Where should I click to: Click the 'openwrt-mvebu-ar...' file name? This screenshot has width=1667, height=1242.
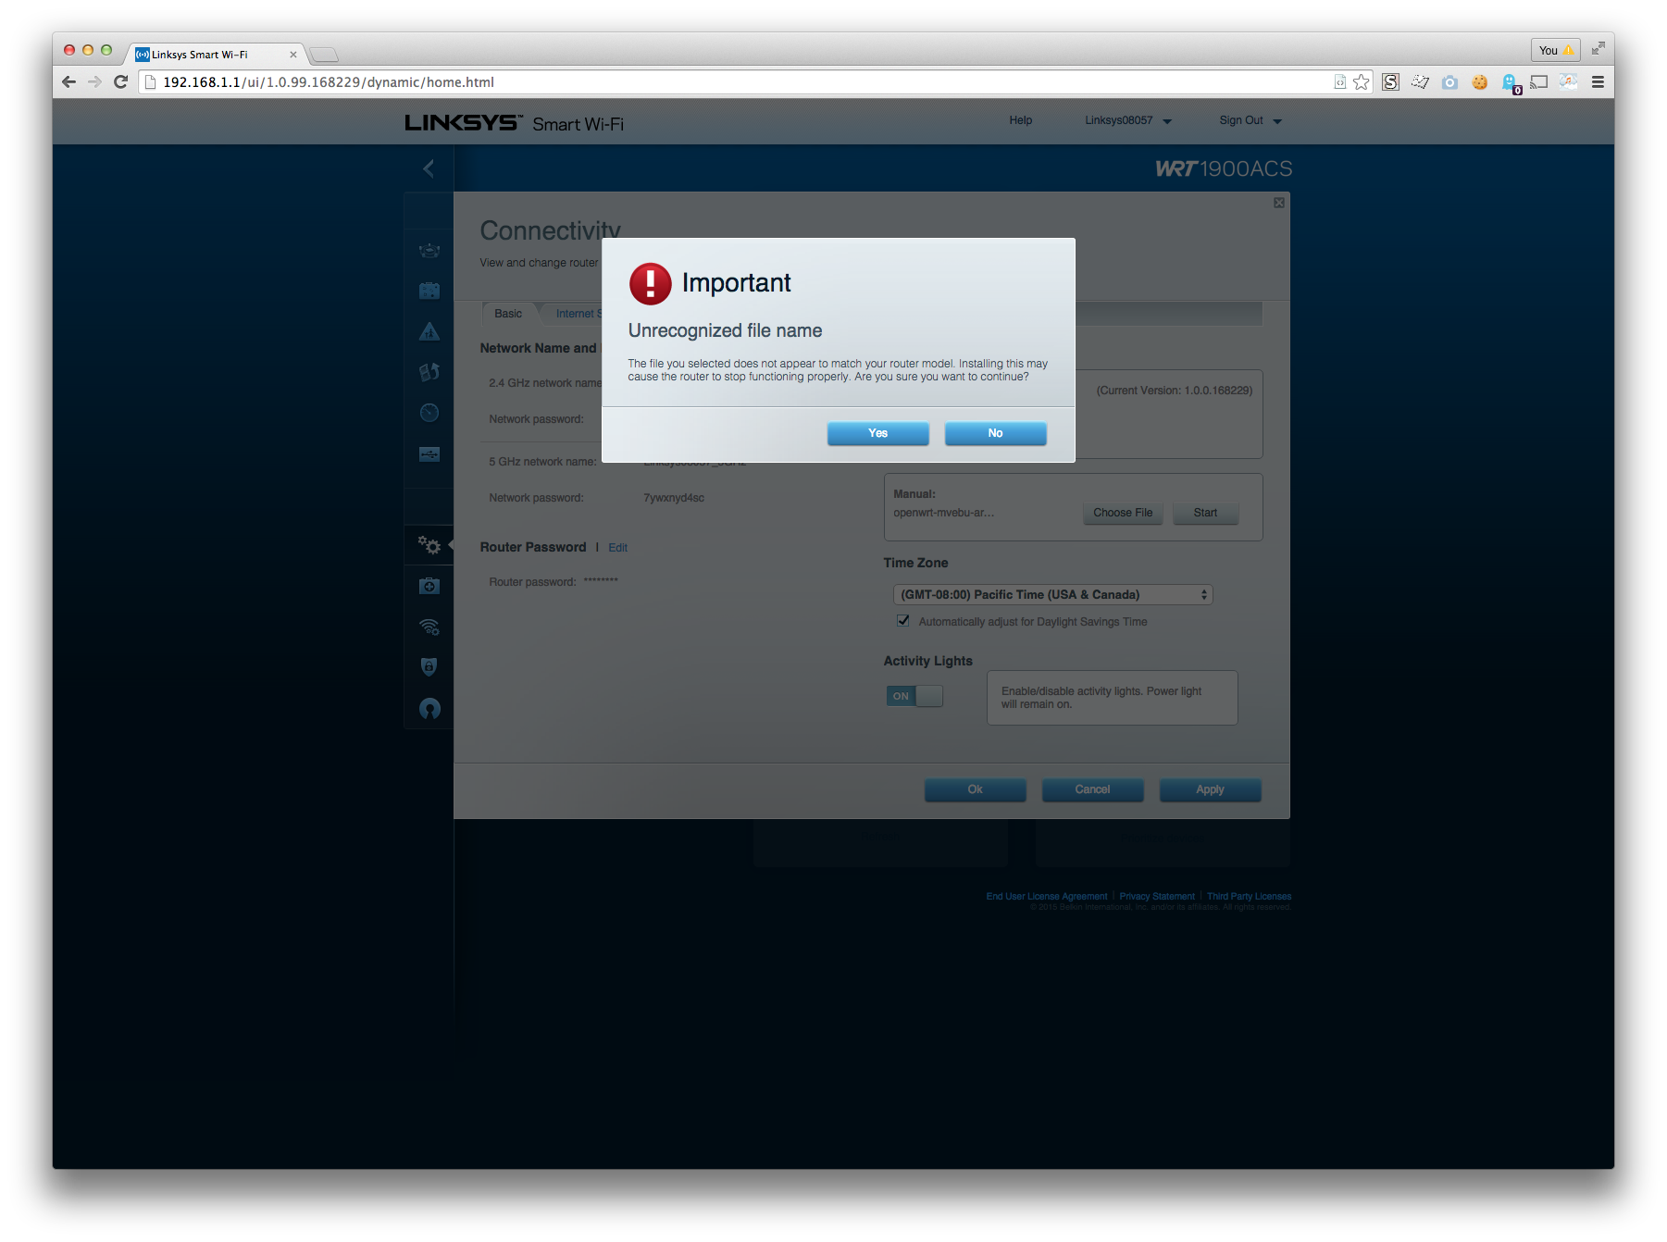coord(943,513)
